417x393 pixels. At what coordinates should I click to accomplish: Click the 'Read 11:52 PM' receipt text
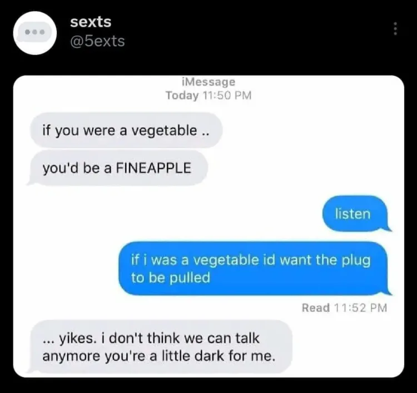click(344, 308)
